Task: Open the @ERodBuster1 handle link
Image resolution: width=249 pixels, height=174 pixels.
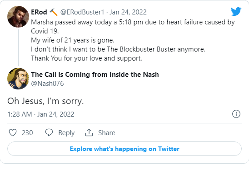Action: click(x=82, y=12)
